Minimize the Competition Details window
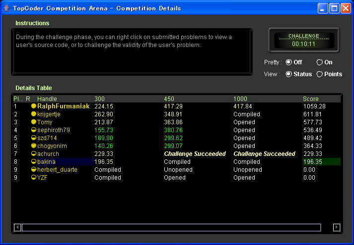 pyautogui.click(x=323, y=8)
